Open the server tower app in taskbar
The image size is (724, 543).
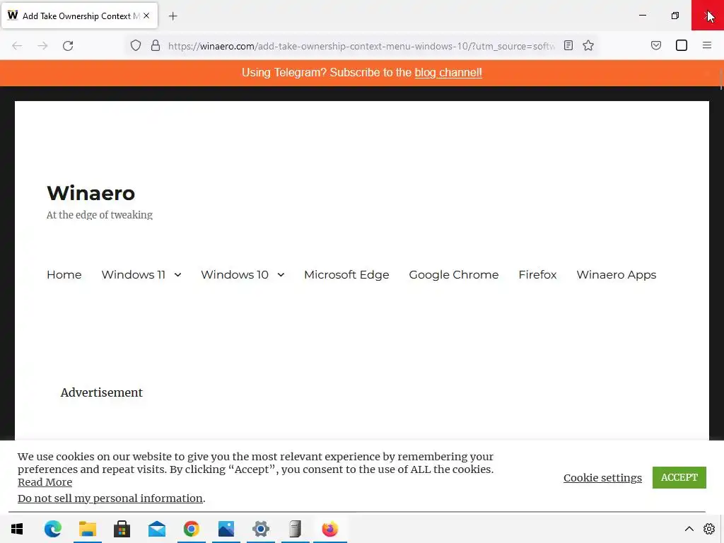click(295, 529)
